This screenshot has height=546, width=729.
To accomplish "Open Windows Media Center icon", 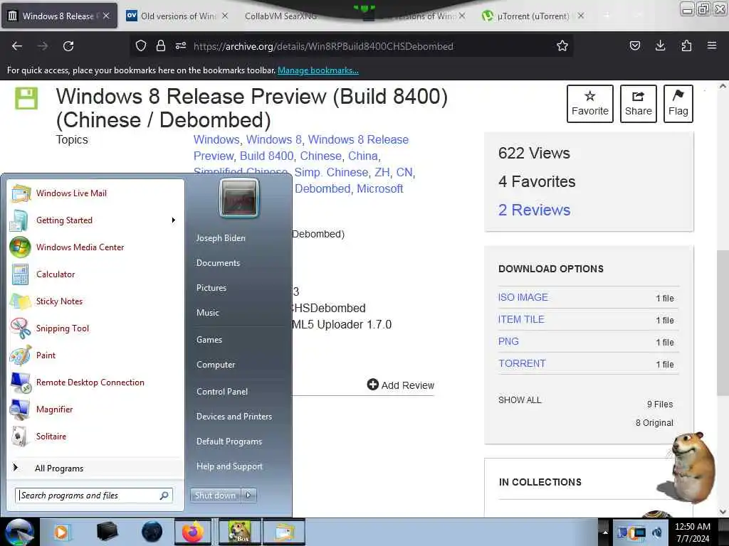I will tap(20, 247).
